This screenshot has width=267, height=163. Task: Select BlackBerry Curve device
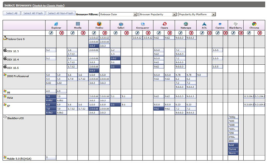tap(233, 149)
